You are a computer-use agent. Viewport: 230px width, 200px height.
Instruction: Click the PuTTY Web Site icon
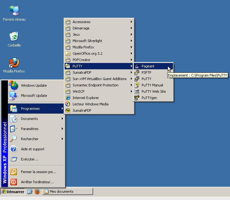pos(137,91)
